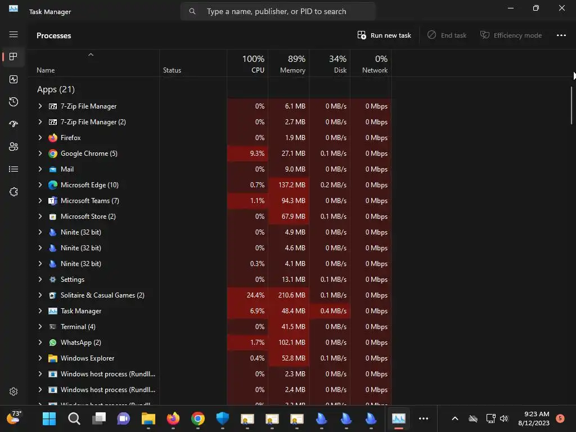
Task: Expand the Microsoft Edge (10) process group
Action: tap(40, 185)
